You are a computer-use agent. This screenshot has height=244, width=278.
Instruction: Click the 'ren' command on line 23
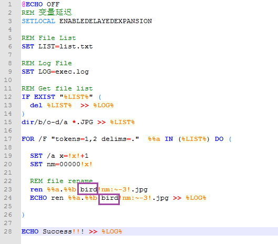coord(36,189)
